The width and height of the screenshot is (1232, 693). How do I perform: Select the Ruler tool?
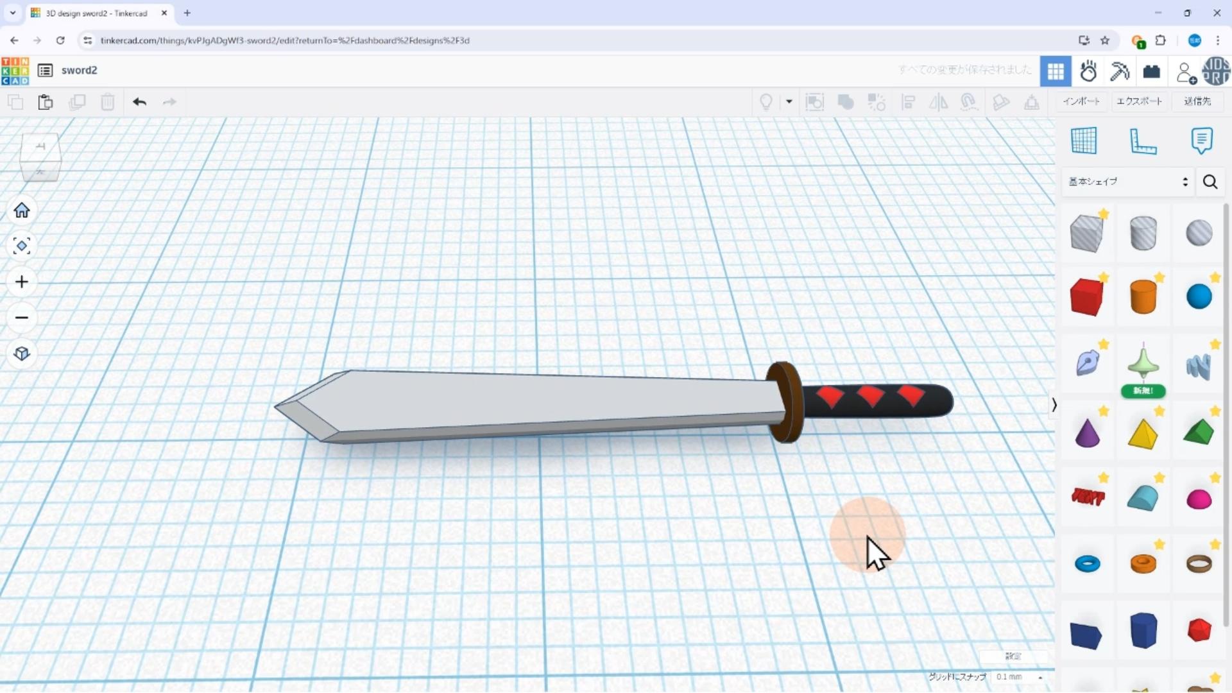pos(1142,141)
